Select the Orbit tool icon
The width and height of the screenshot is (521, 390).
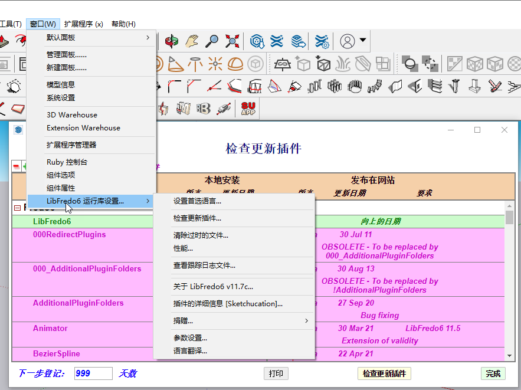tap(172, 41)
